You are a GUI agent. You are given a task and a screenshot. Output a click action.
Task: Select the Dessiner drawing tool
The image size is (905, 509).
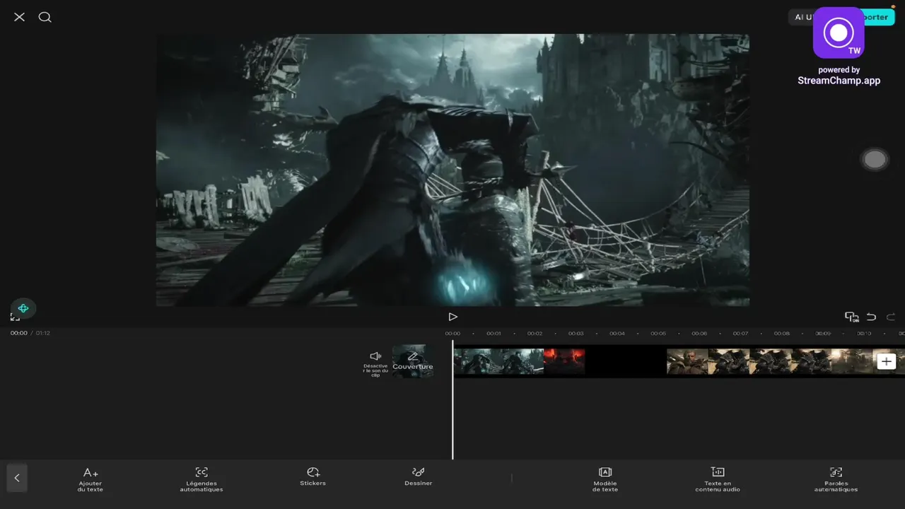click(419, 476)
